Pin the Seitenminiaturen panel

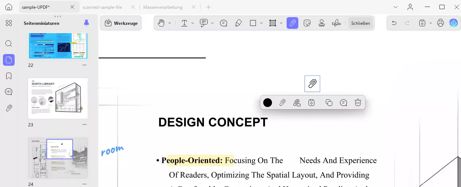point(86,23)
